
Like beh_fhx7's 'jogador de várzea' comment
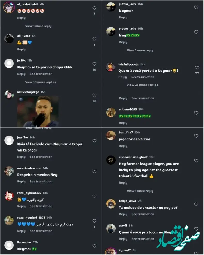click(x=196, y=136)
